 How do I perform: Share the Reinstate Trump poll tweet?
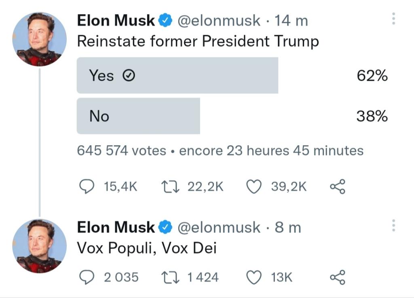point(338,186)
